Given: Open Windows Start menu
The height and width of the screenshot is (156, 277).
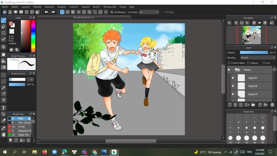Looking at the screenshot, I should 5,152.
